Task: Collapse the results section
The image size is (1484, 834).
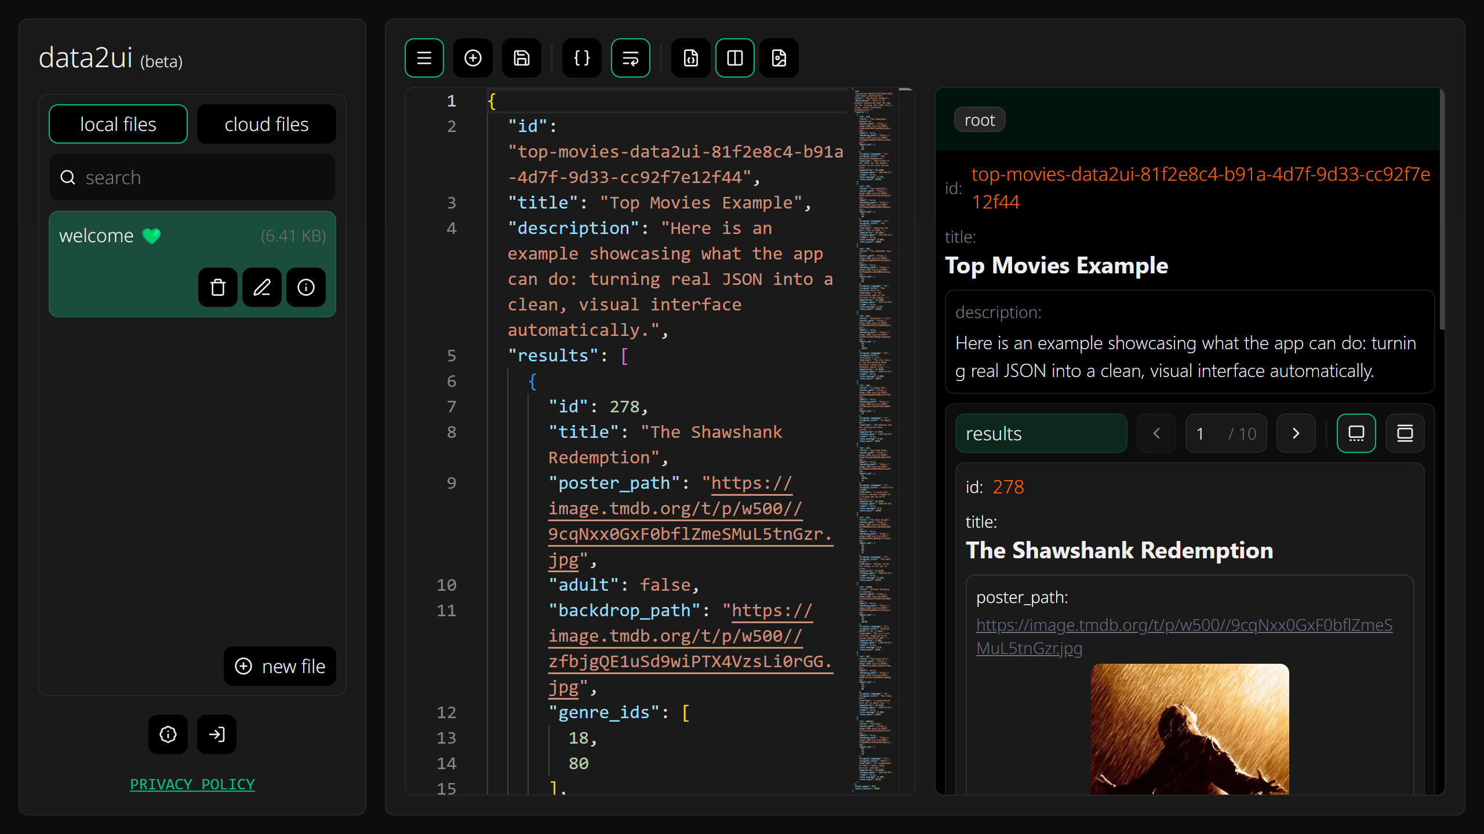Action: (x=1041, y=433)
